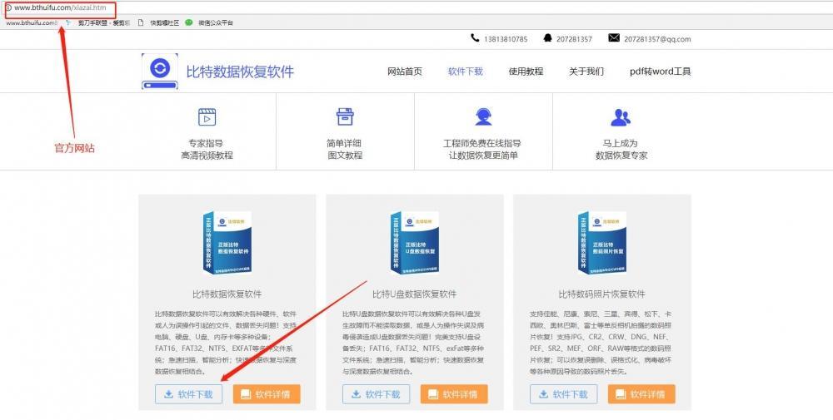Open 软件详情 for 比特U盘数据恢复软件
833x420 pixels.
454,394
